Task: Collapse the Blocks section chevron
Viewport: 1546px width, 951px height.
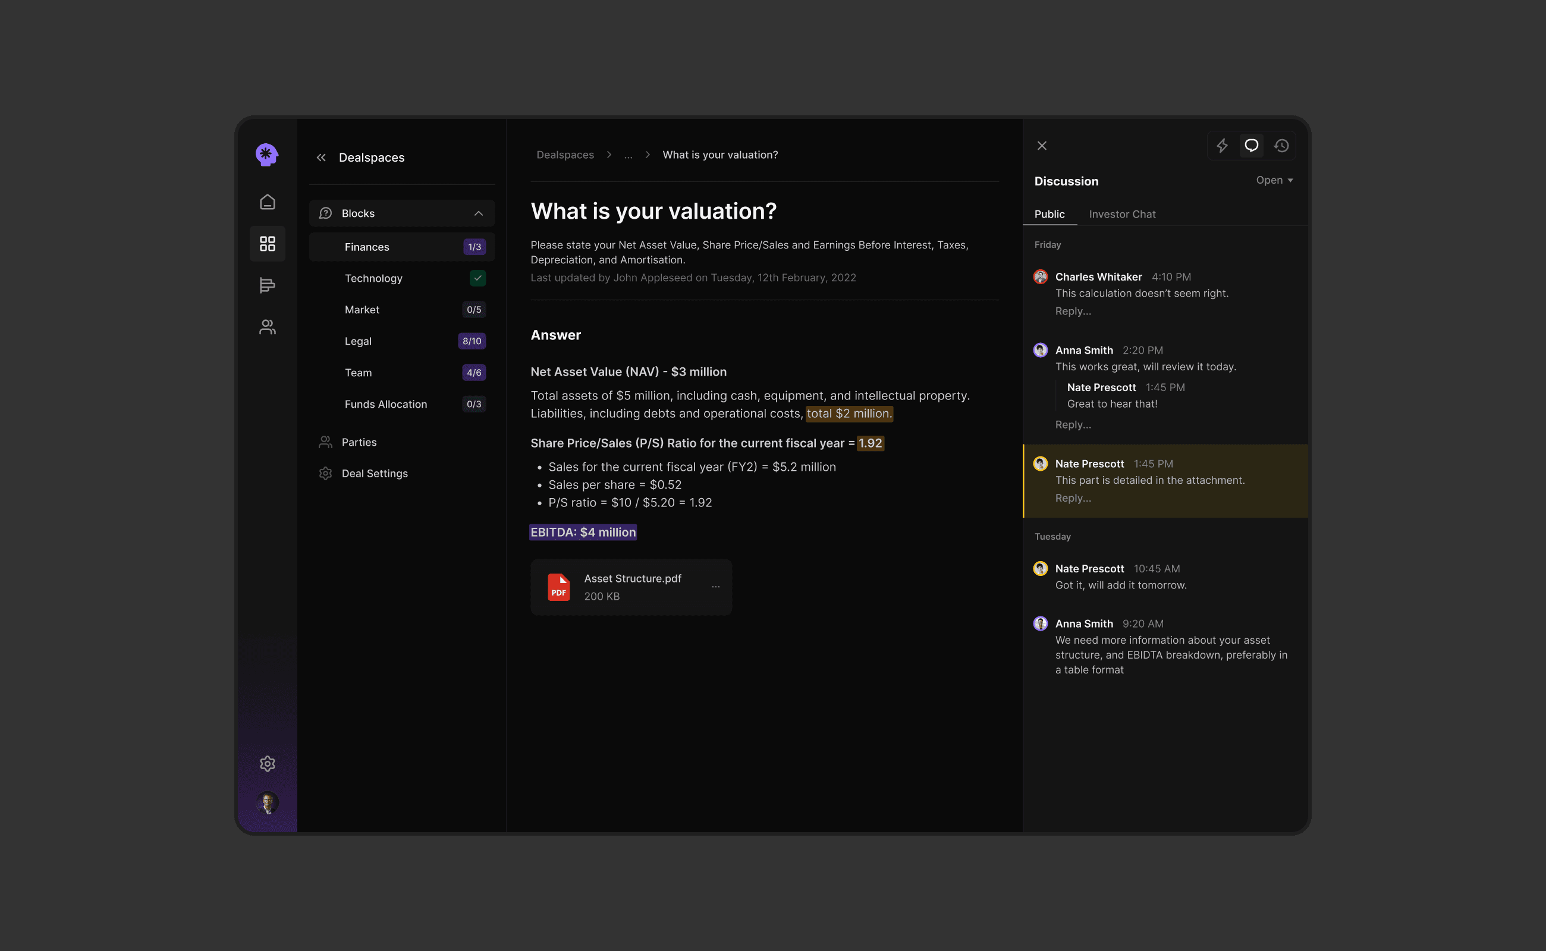Action: coord(478,213)
